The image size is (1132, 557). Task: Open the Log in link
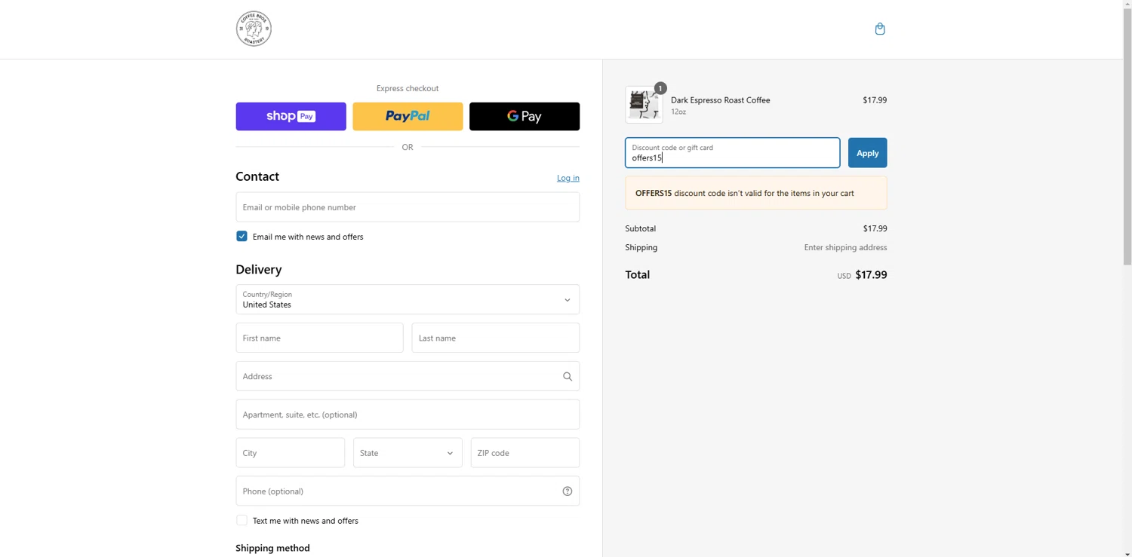[568, 178]
